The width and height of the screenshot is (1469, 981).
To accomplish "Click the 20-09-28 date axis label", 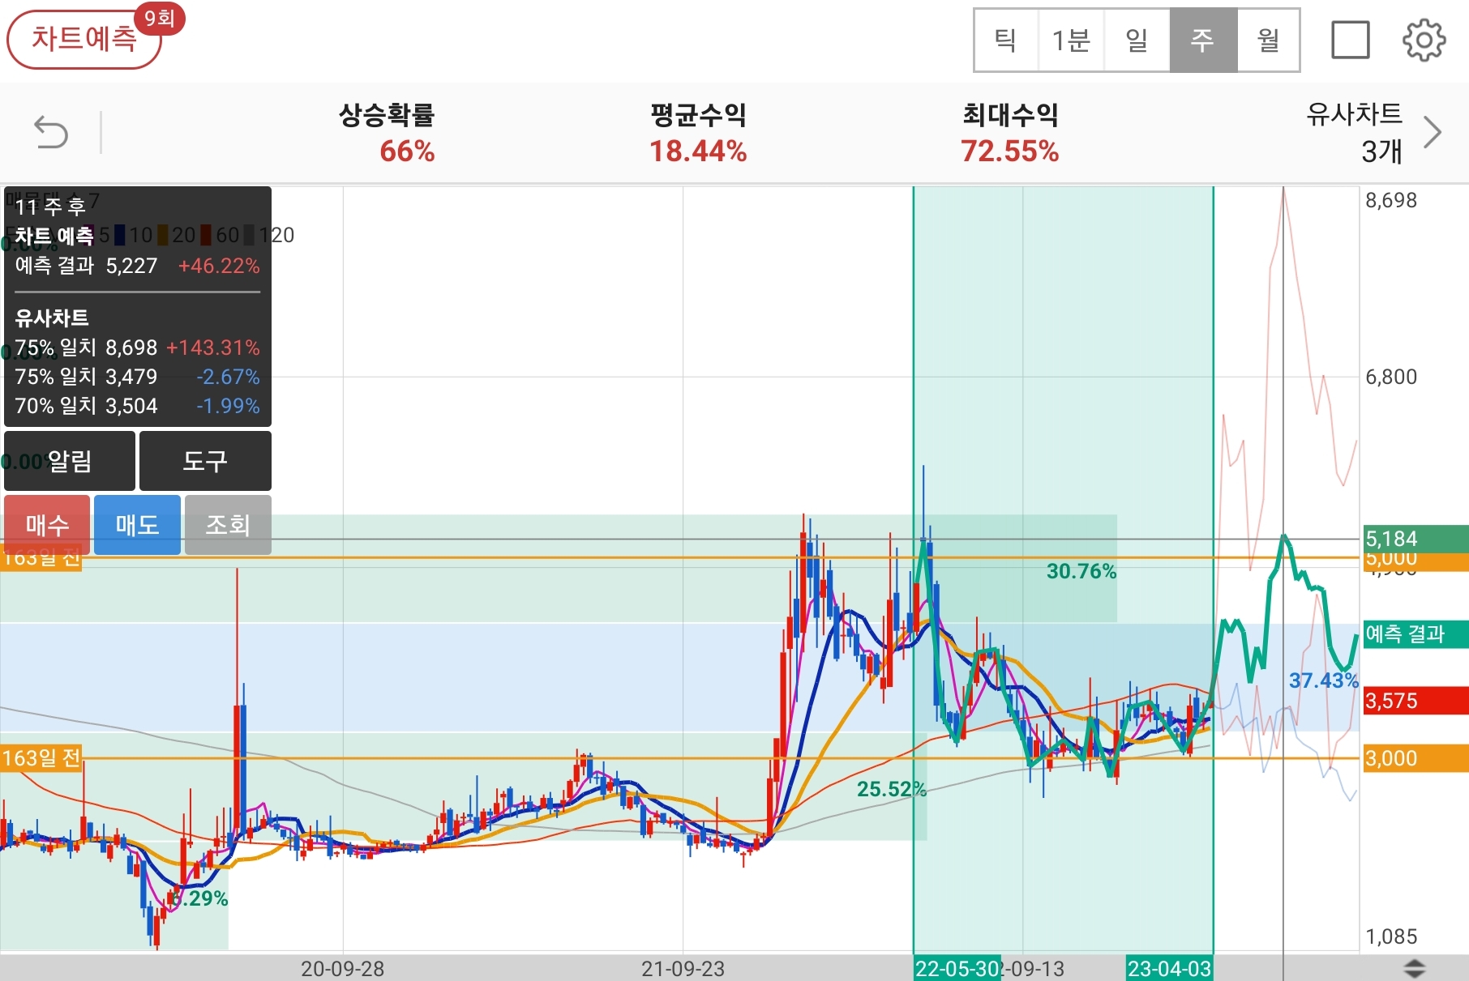I will [x=342, y=969].
